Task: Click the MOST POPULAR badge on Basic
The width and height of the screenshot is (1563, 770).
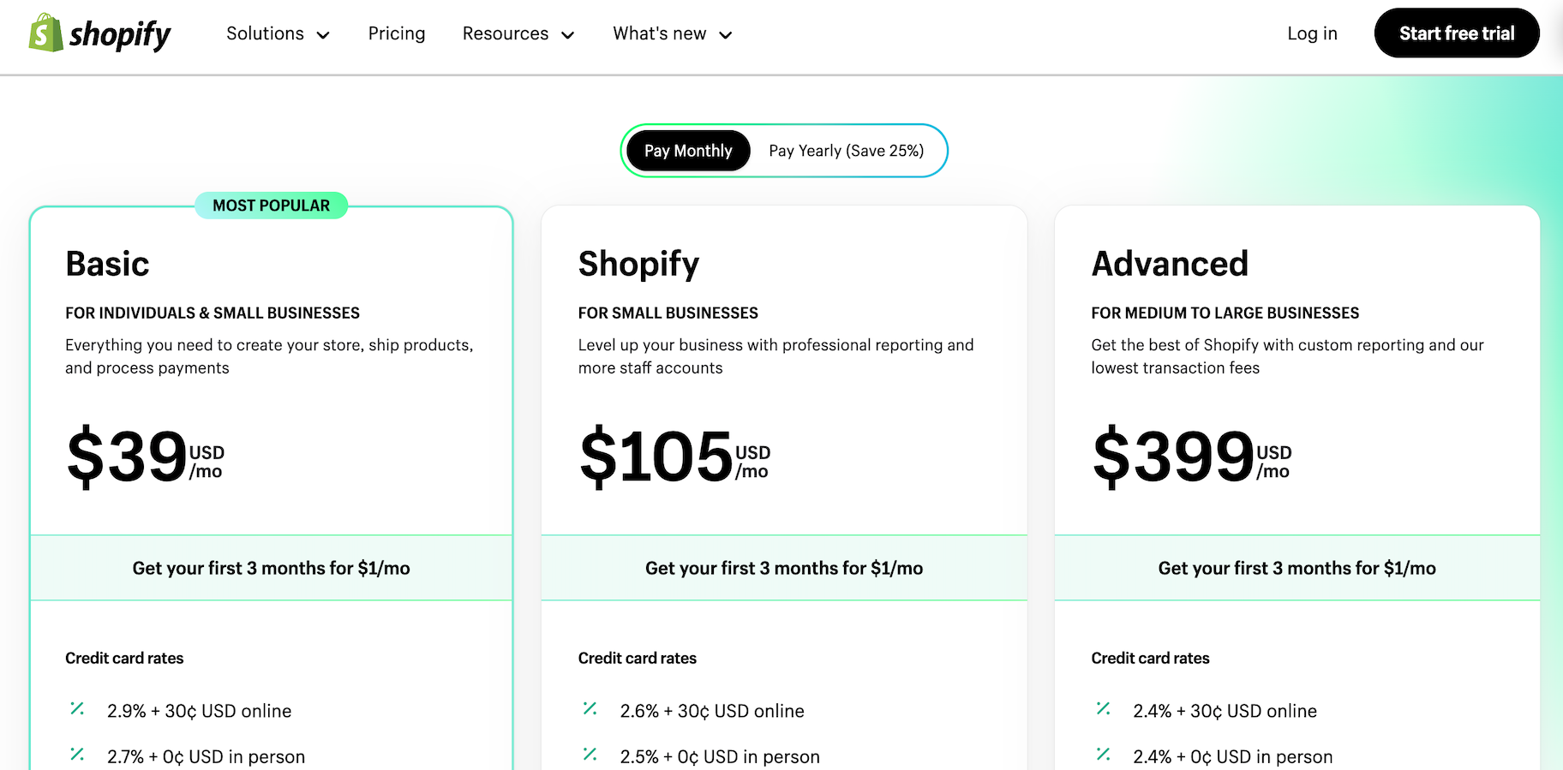Action: click(x=271, y=206)
